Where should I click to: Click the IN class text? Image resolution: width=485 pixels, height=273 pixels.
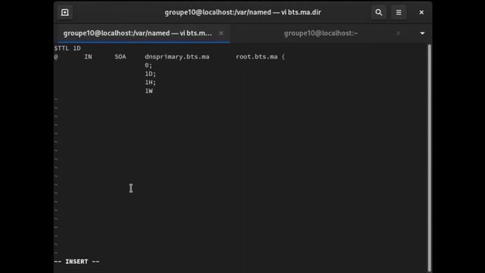(x=88, y=57)
